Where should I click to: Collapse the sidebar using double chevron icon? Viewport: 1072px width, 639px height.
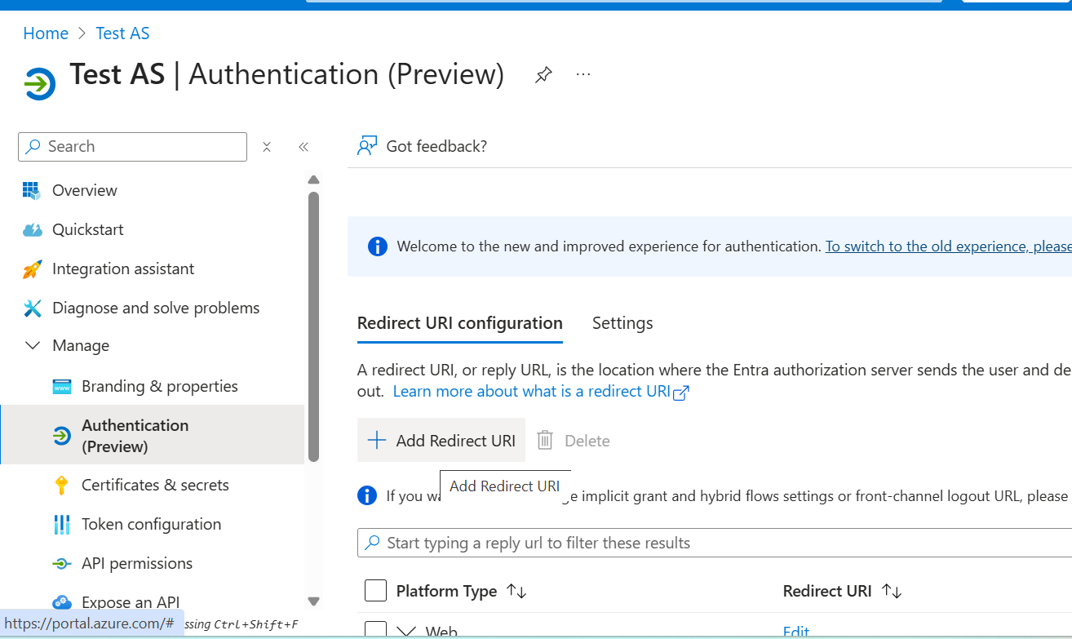[303, 147]
